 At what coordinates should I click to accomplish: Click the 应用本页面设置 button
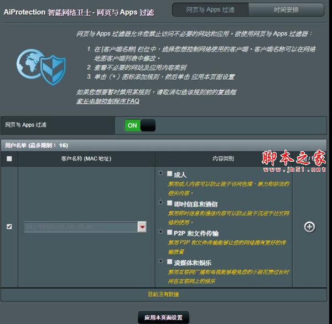click(163, 317)
